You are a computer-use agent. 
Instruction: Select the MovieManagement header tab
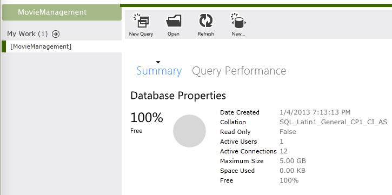(x=62, y=12)
